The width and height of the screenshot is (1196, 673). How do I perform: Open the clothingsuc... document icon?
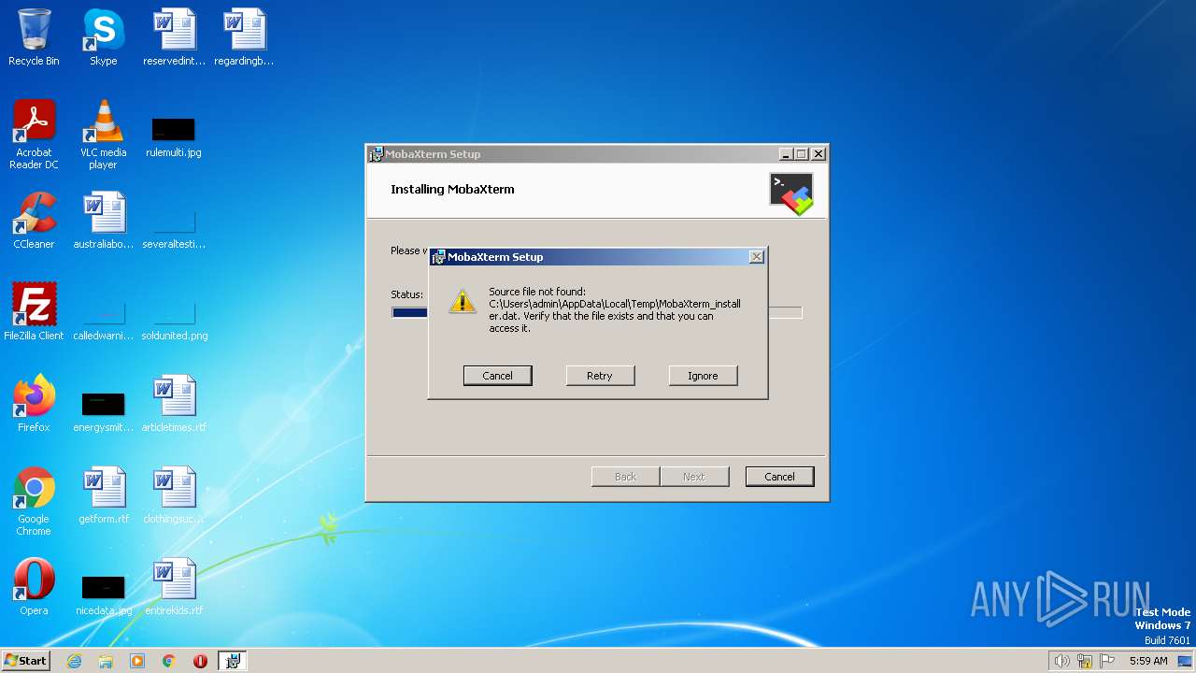pos(174,495)
